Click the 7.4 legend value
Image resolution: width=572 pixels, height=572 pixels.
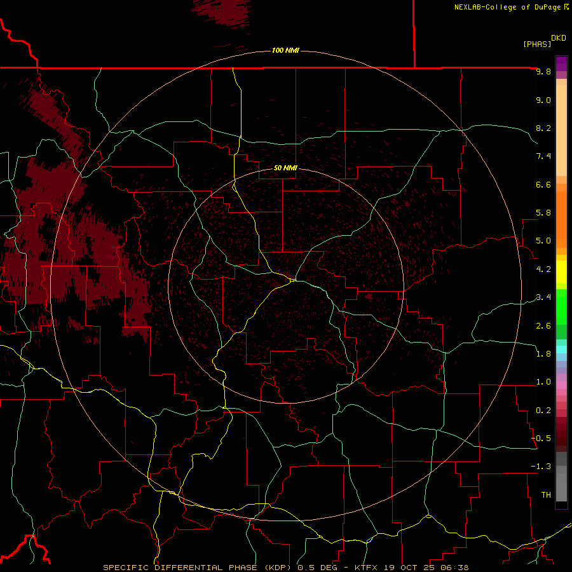[x=543, y=156]
